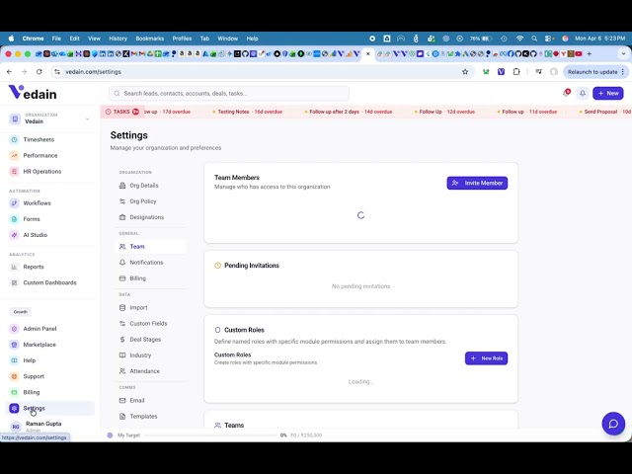Click macOS Spotlight search icon
The width and height of the screenshot is (632, 474).
click(x=534, y=39)
